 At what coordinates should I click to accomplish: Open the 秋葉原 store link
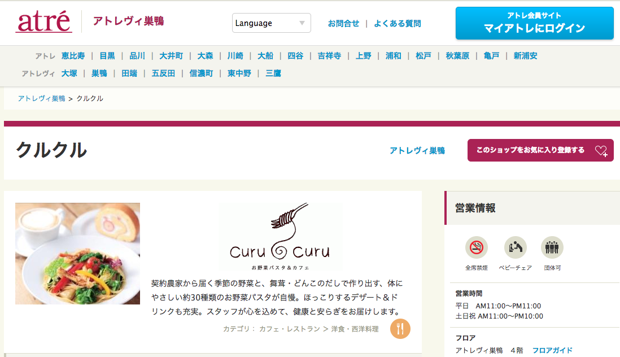click(457, 56)
